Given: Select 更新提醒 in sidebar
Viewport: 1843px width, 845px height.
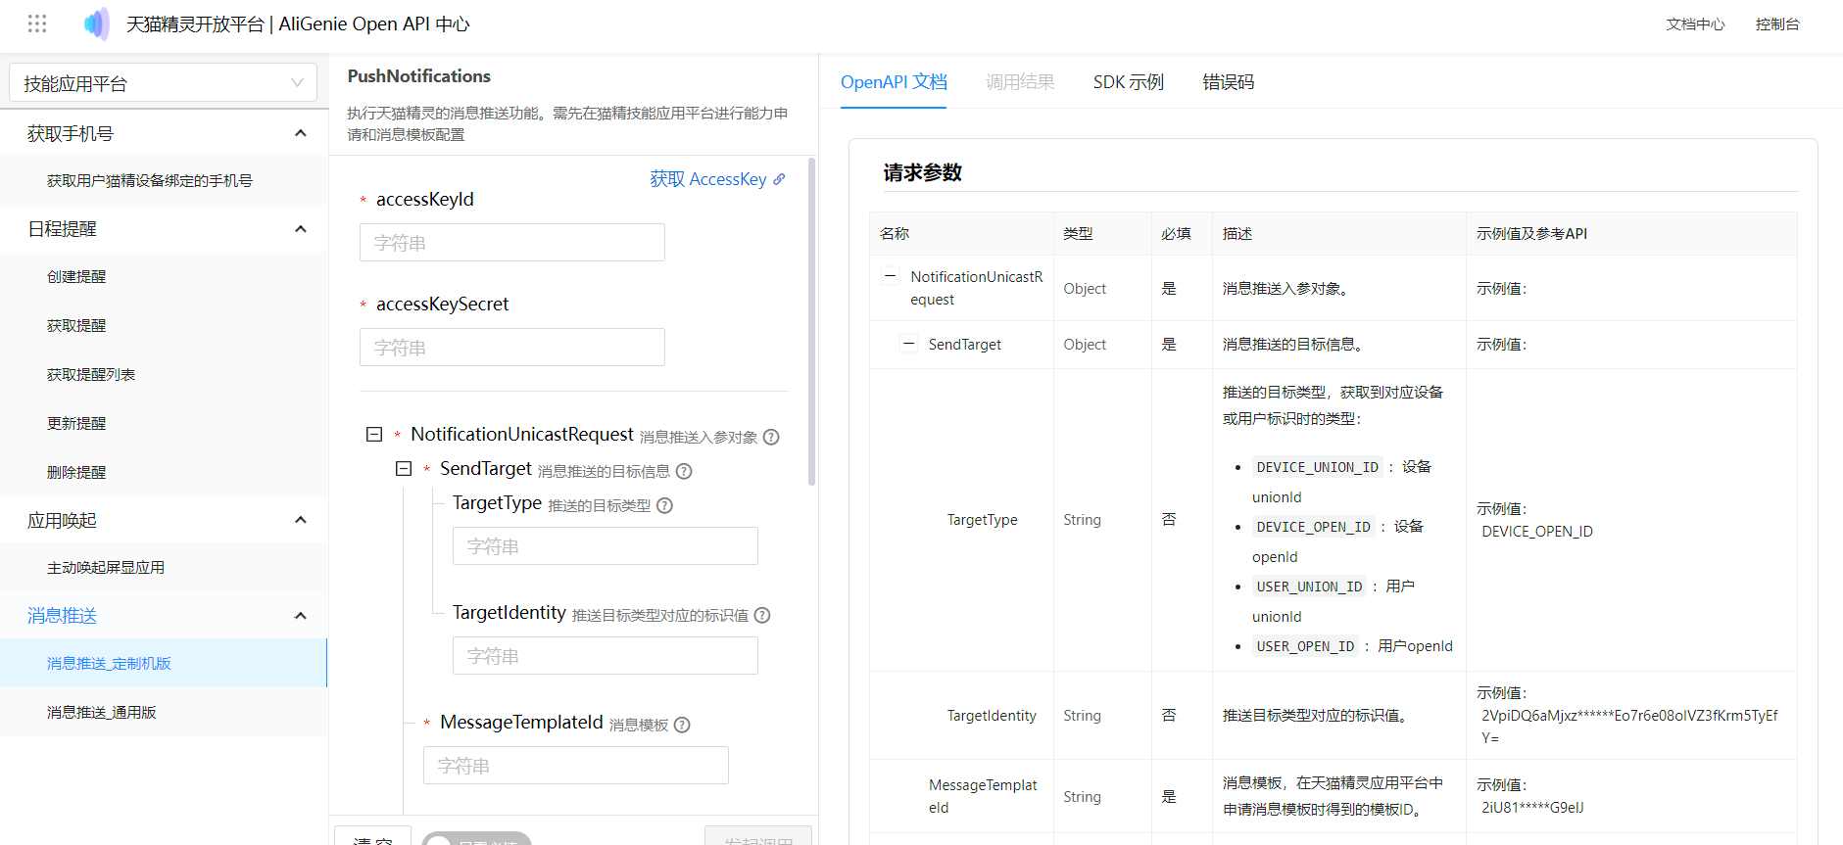Looking at the screenshot, I should pos(164,423).
